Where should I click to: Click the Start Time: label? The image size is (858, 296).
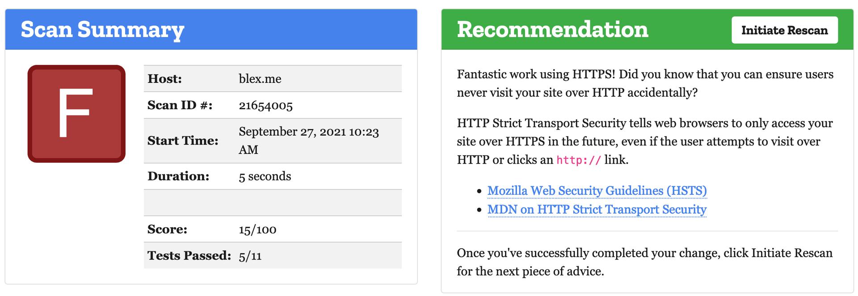tap(183, 141)
